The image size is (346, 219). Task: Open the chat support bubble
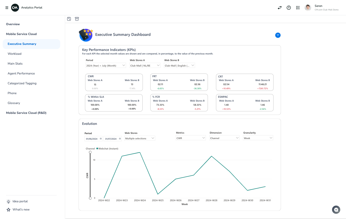[336, 210]
